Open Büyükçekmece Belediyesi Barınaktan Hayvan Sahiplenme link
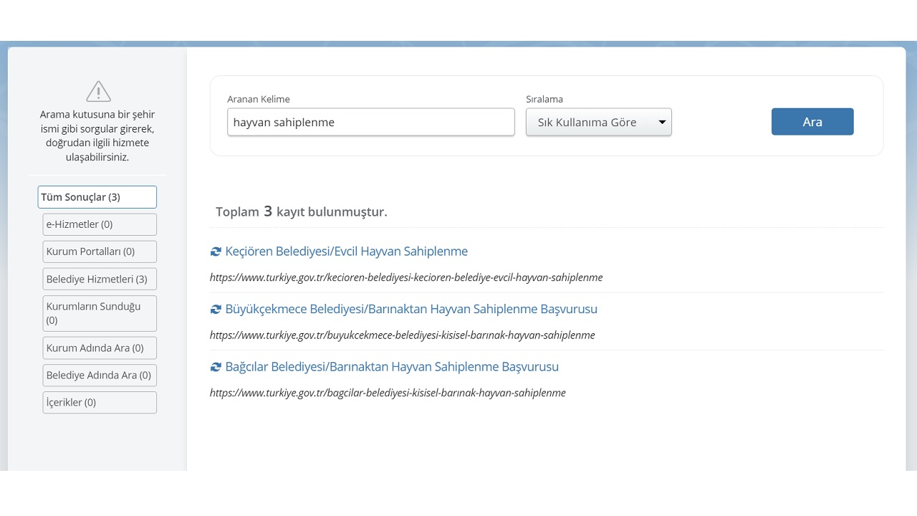 [411, 309]
